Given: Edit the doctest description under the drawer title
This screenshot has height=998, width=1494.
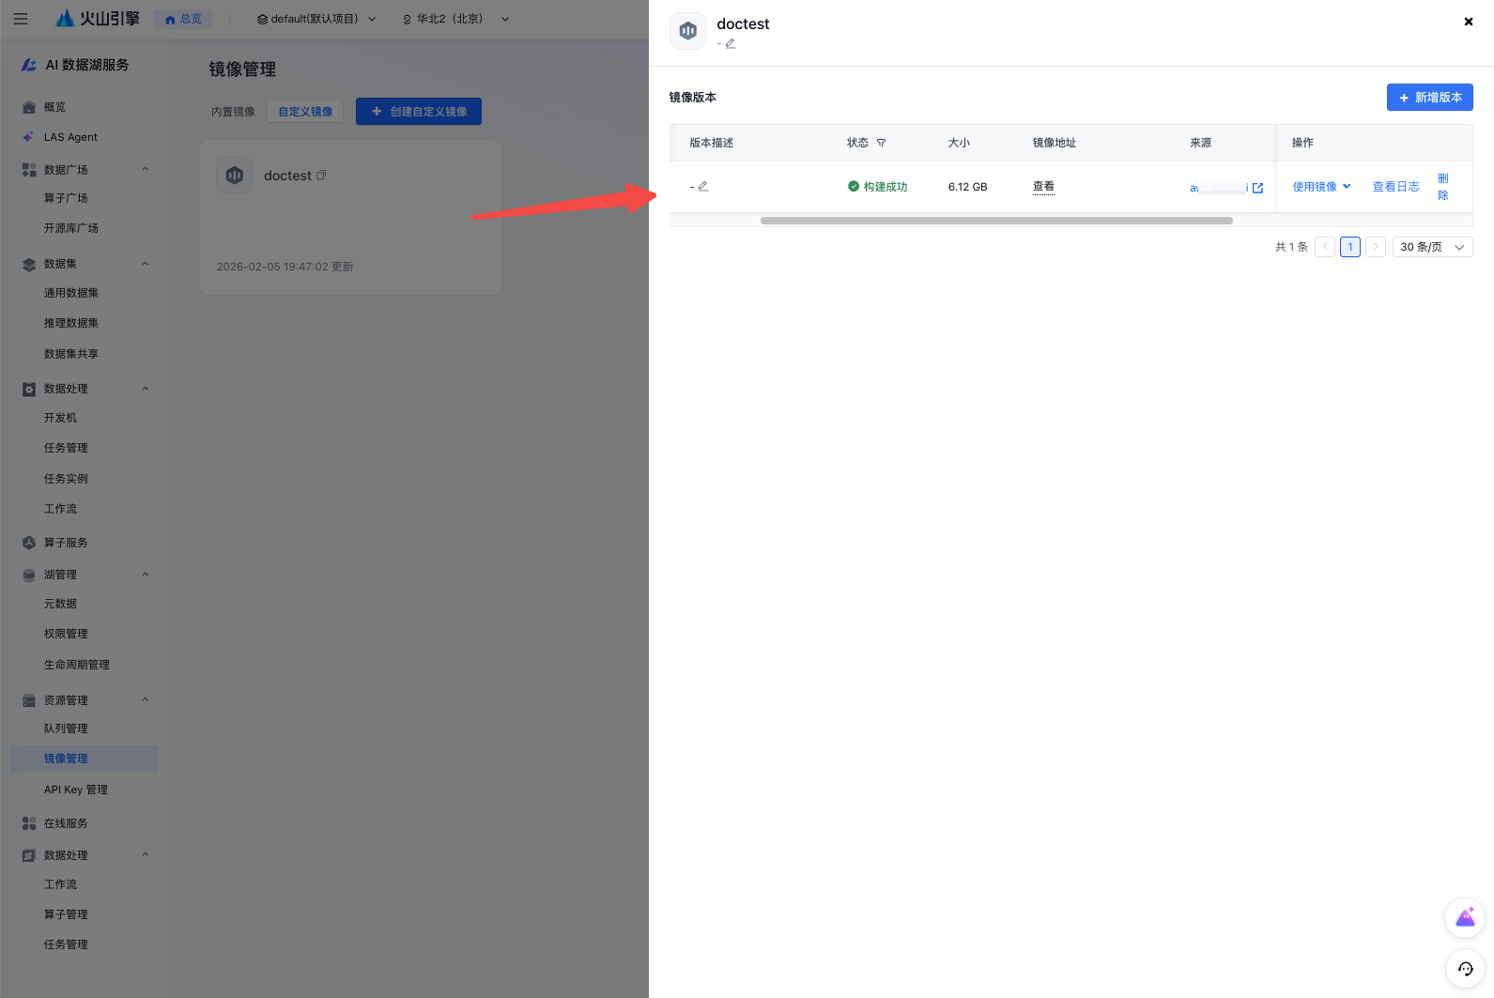Looking at the screenshot, I should [x=731, y=43].
